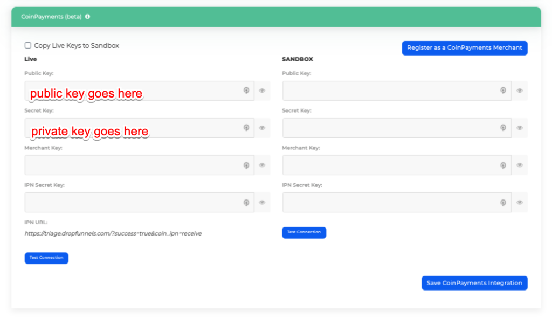
Task: Click the Sandbox Public Key text field
Action: pos(388,91)
